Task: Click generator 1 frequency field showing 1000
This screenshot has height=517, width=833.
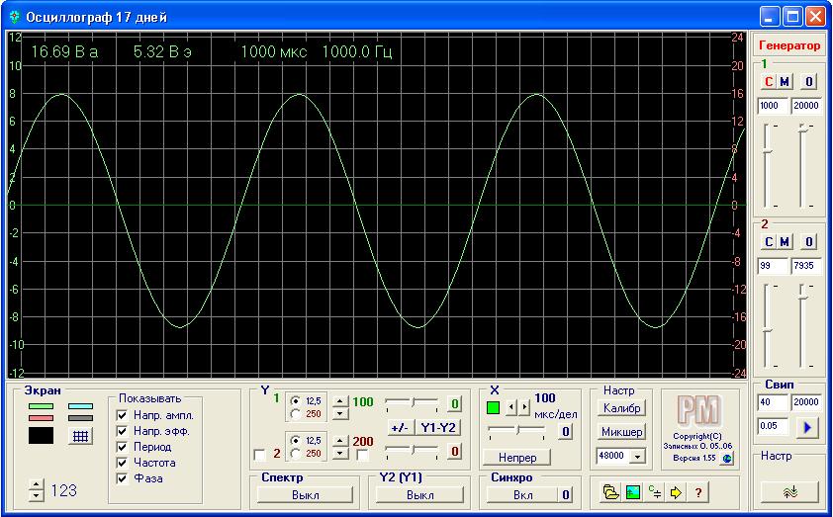Action: (773, 106)
